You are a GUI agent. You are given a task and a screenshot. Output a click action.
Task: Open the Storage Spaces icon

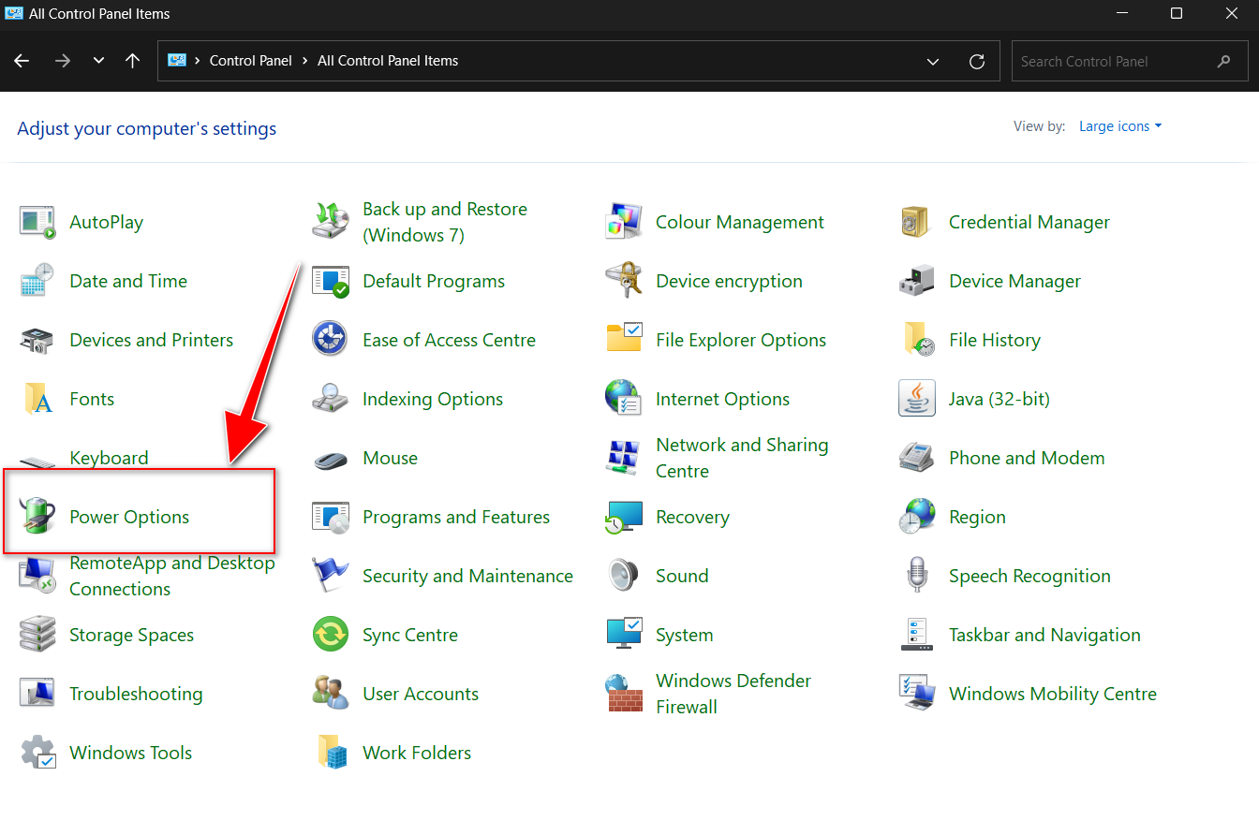pos(37,636)
